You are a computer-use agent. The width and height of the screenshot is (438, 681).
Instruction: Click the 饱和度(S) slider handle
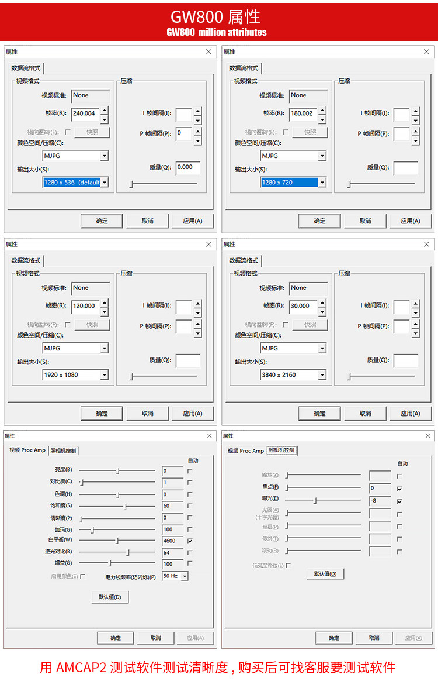pos(126,507)
